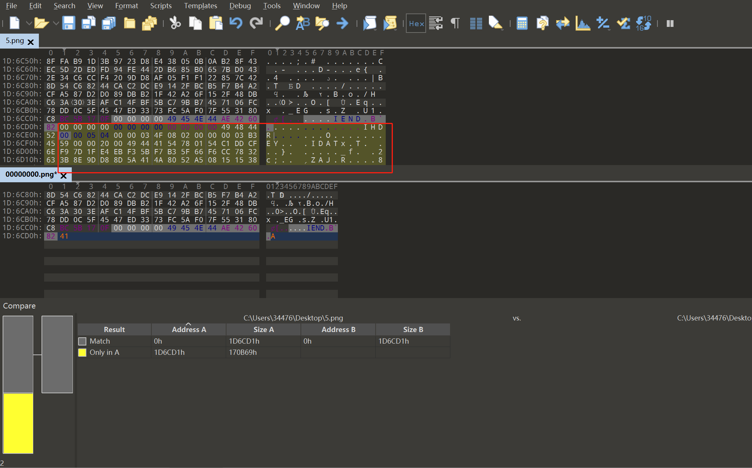Viewport: 752px width, 468px height.
Task: Click the Cut scissors icon
Action: click(175, 23)
